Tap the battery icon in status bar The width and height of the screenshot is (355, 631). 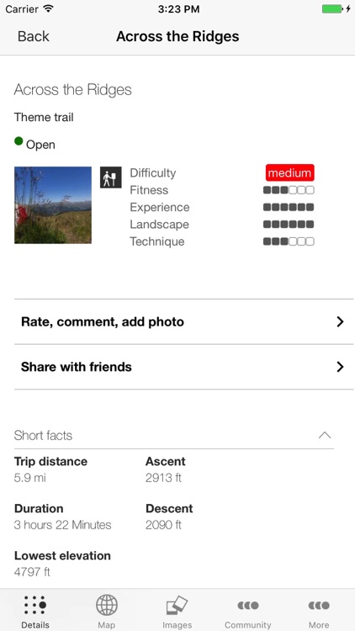click(332, 9)
